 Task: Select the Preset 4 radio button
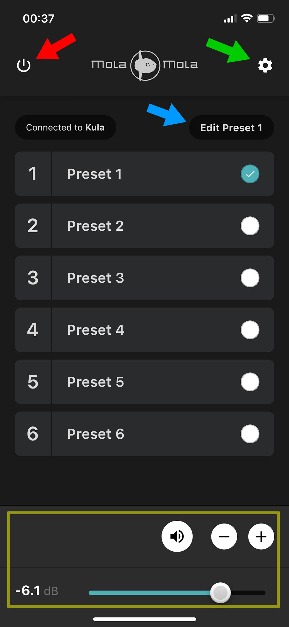tap(250, 330)
